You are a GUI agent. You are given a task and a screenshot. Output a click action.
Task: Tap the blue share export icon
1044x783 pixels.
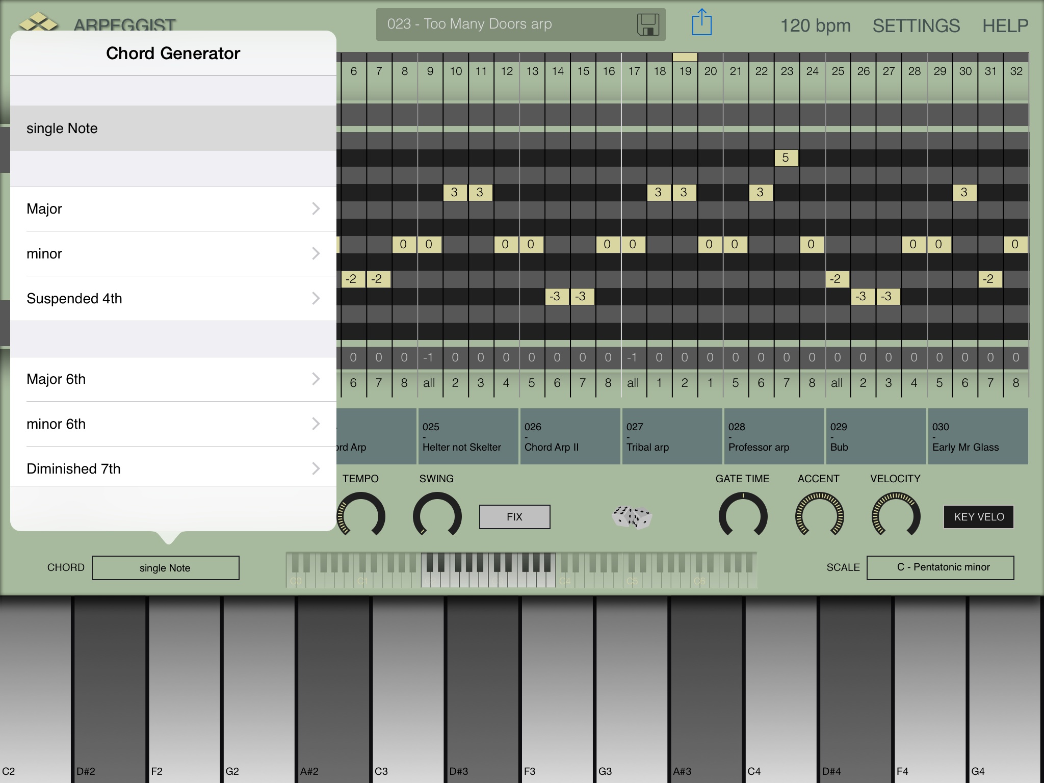(701, 23)
